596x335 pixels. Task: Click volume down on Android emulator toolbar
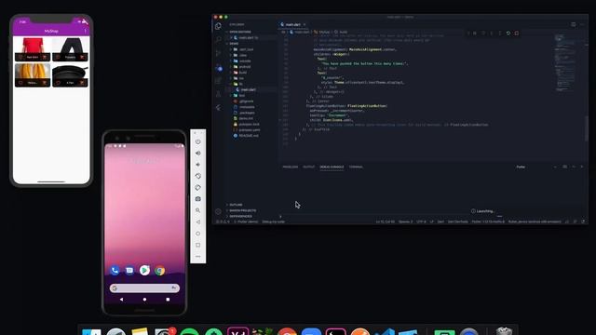click(198, 165)
